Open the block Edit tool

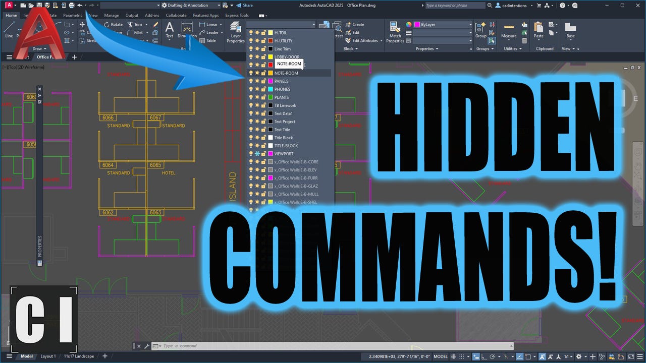tap(352, 33)
